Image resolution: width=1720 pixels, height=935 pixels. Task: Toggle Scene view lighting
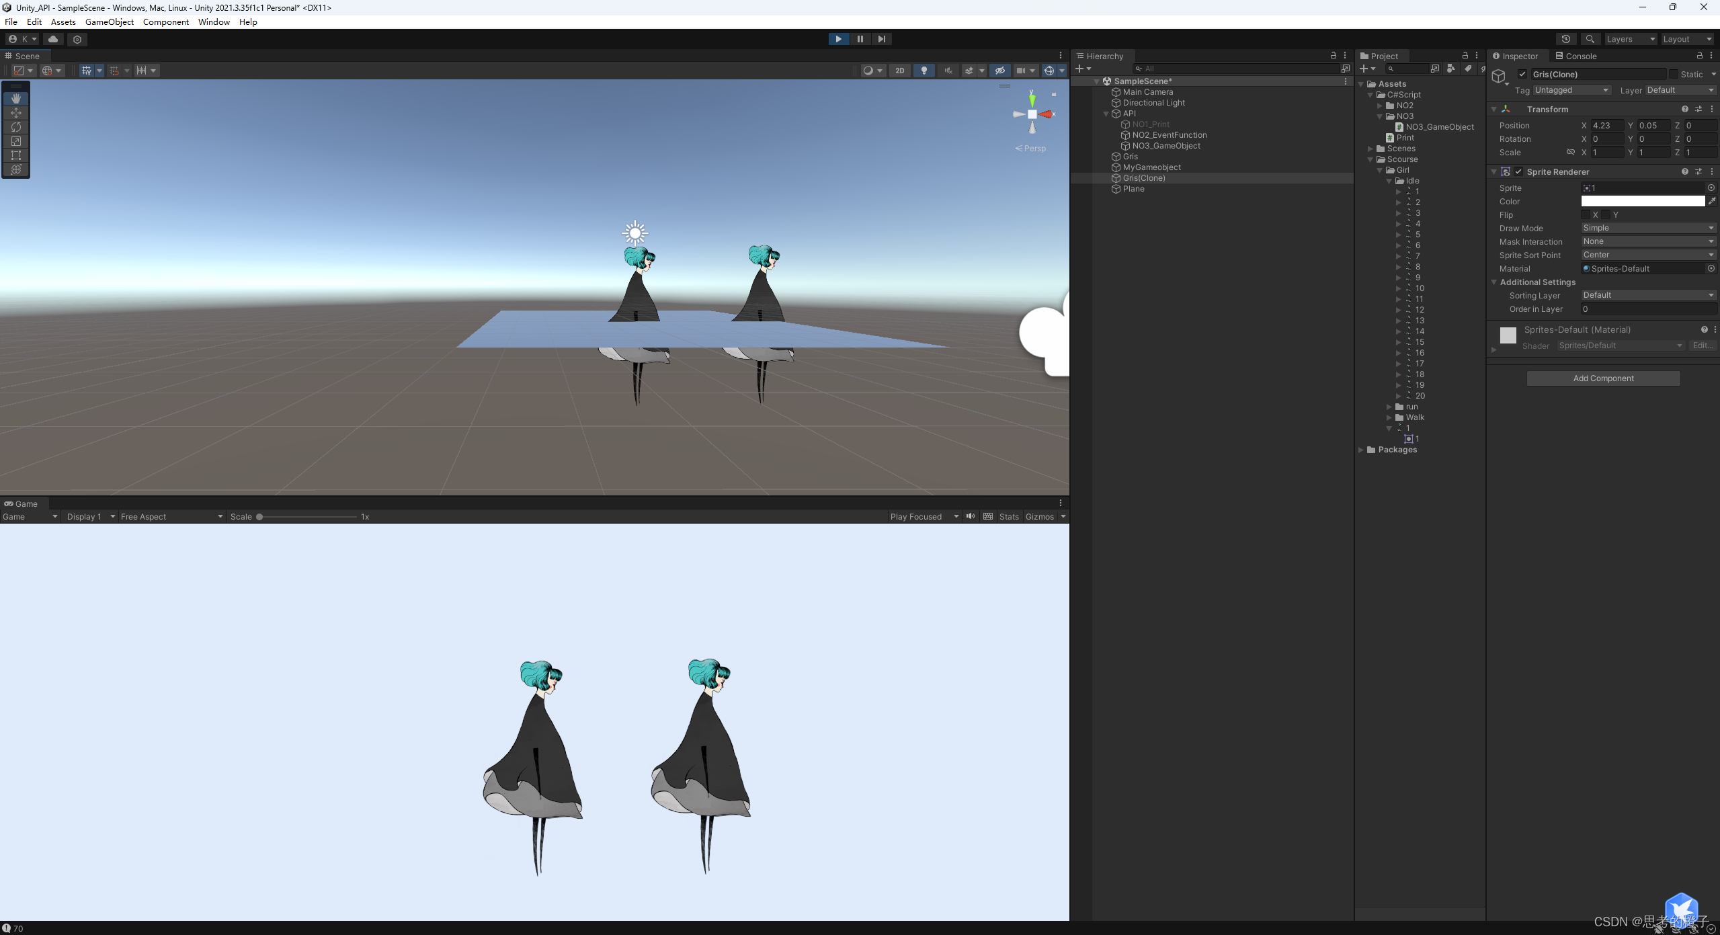point(924,71)
